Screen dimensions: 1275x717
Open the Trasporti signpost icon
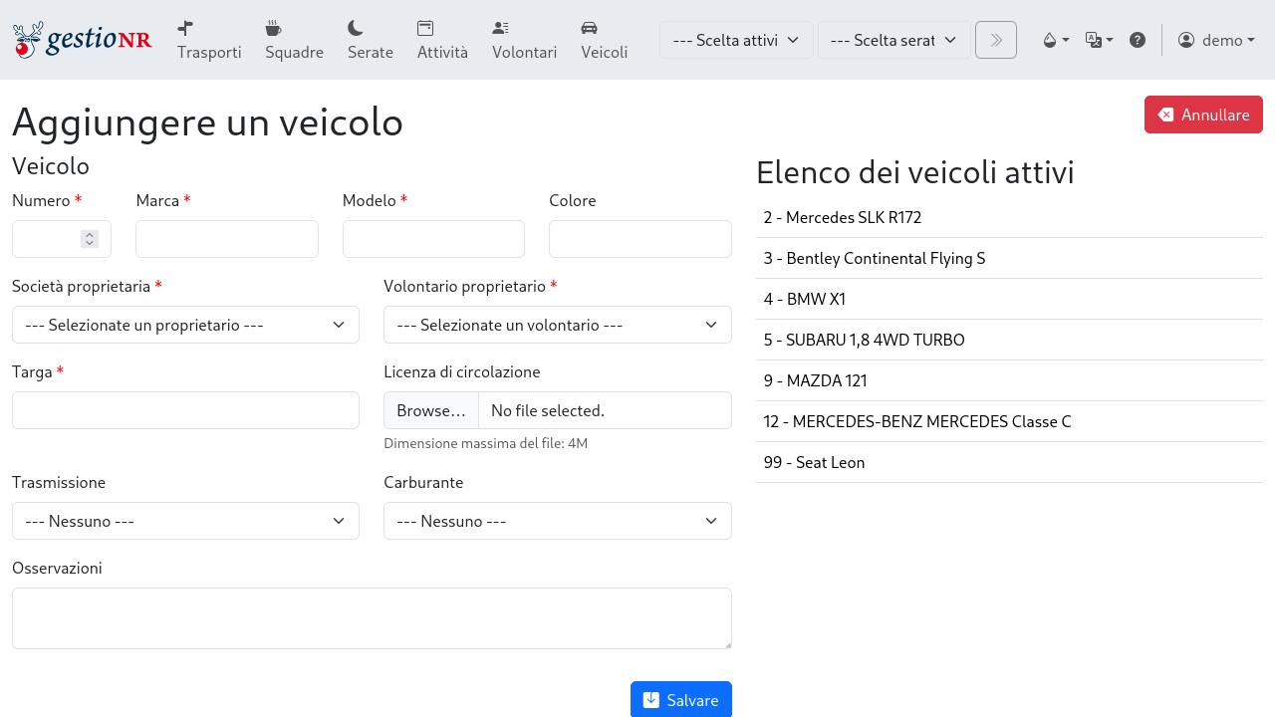pos(185,28)
